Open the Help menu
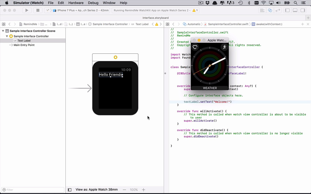 [123, 3]
